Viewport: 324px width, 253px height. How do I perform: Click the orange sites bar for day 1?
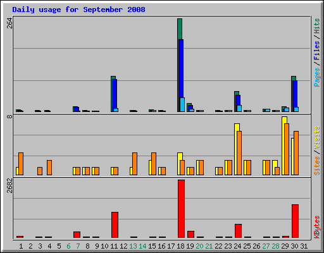point(21,164)
